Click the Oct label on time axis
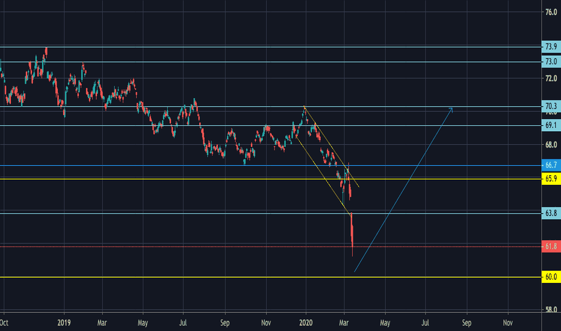This screenshot has height=331, width=561. 4,323
